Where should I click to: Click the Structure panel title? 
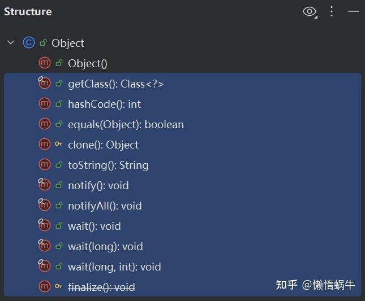pyautogui.click(x=28, y=11)
